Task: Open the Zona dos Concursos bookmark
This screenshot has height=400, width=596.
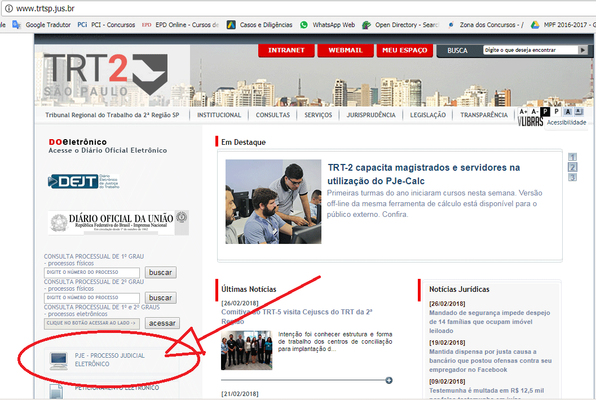Action: [x=485, y=25]
